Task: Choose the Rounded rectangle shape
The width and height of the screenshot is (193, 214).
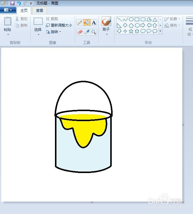Action: click(x=143, y=19)
